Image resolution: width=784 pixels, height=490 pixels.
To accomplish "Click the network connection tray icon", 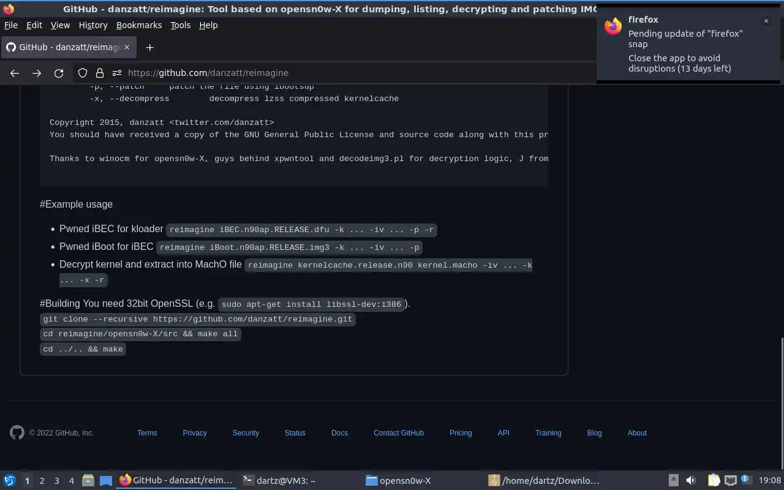I will pyautogui.click(x=730, y=481).
